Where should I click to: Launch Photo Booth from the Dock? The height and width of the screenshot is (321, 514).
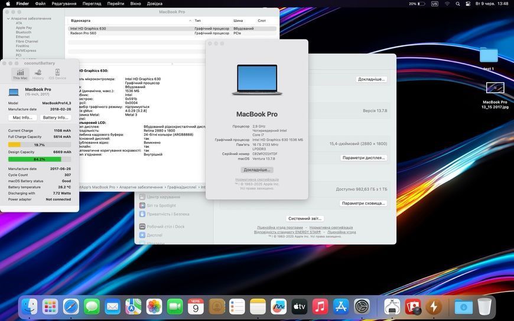tap(413, 307)
